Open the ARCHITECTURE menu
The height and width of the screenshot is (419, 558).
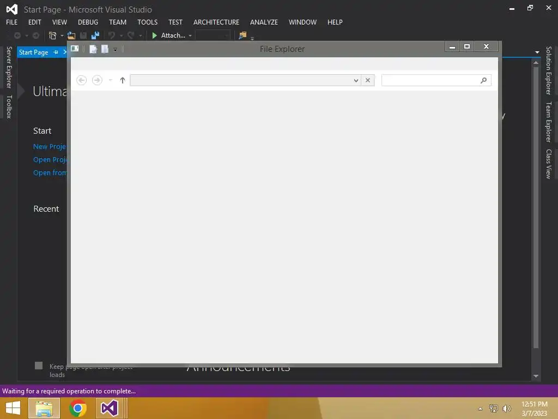[x=216, y=22]
